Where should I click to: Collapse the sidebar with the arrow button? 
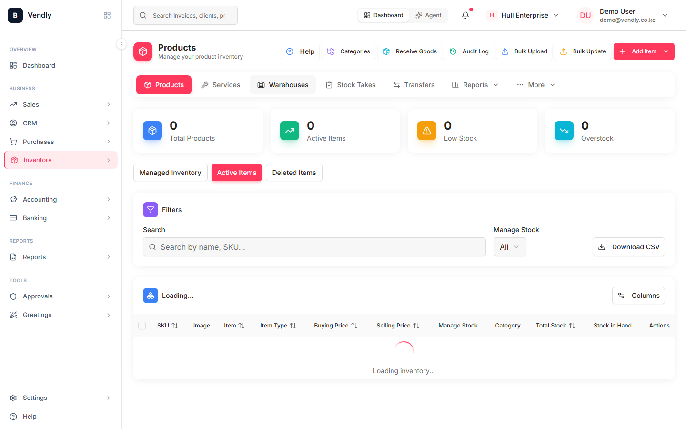click(121, 44)
